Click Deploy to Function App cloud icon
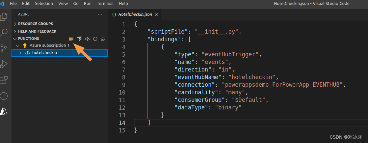Image resolution: width=368 pixels, height=143 pixels. [87, 39]
